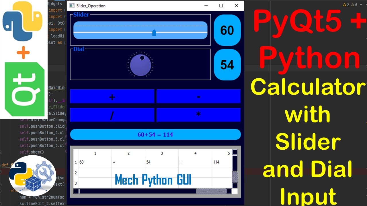Click row header 3 in the table
The width and height of the screenshot is (367, 206).
pos(76,183)
